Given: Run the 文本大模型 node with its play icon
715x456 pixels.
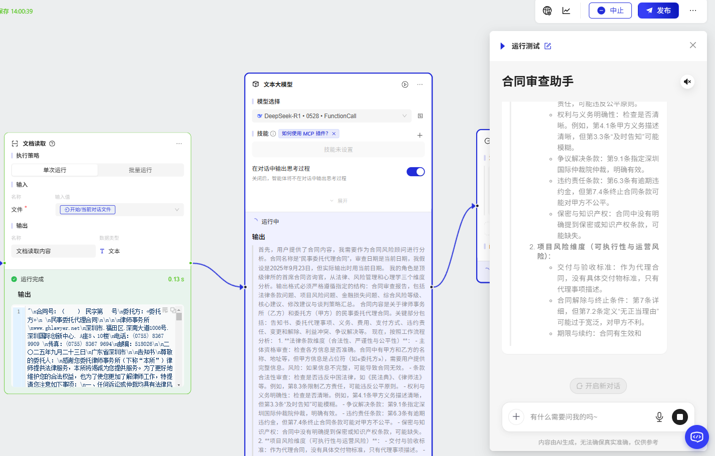Looking at the screenshot, I should [x=405, y=85].
